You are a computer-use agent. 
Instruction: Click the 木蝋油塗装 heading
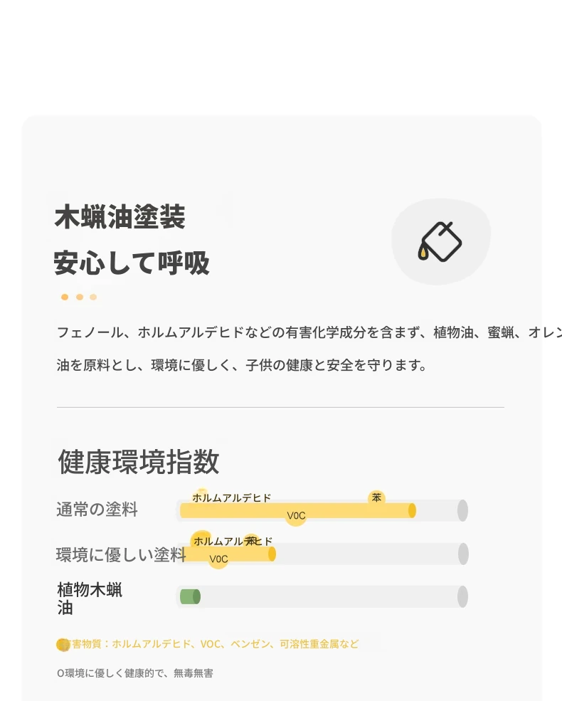pos(120,217)
